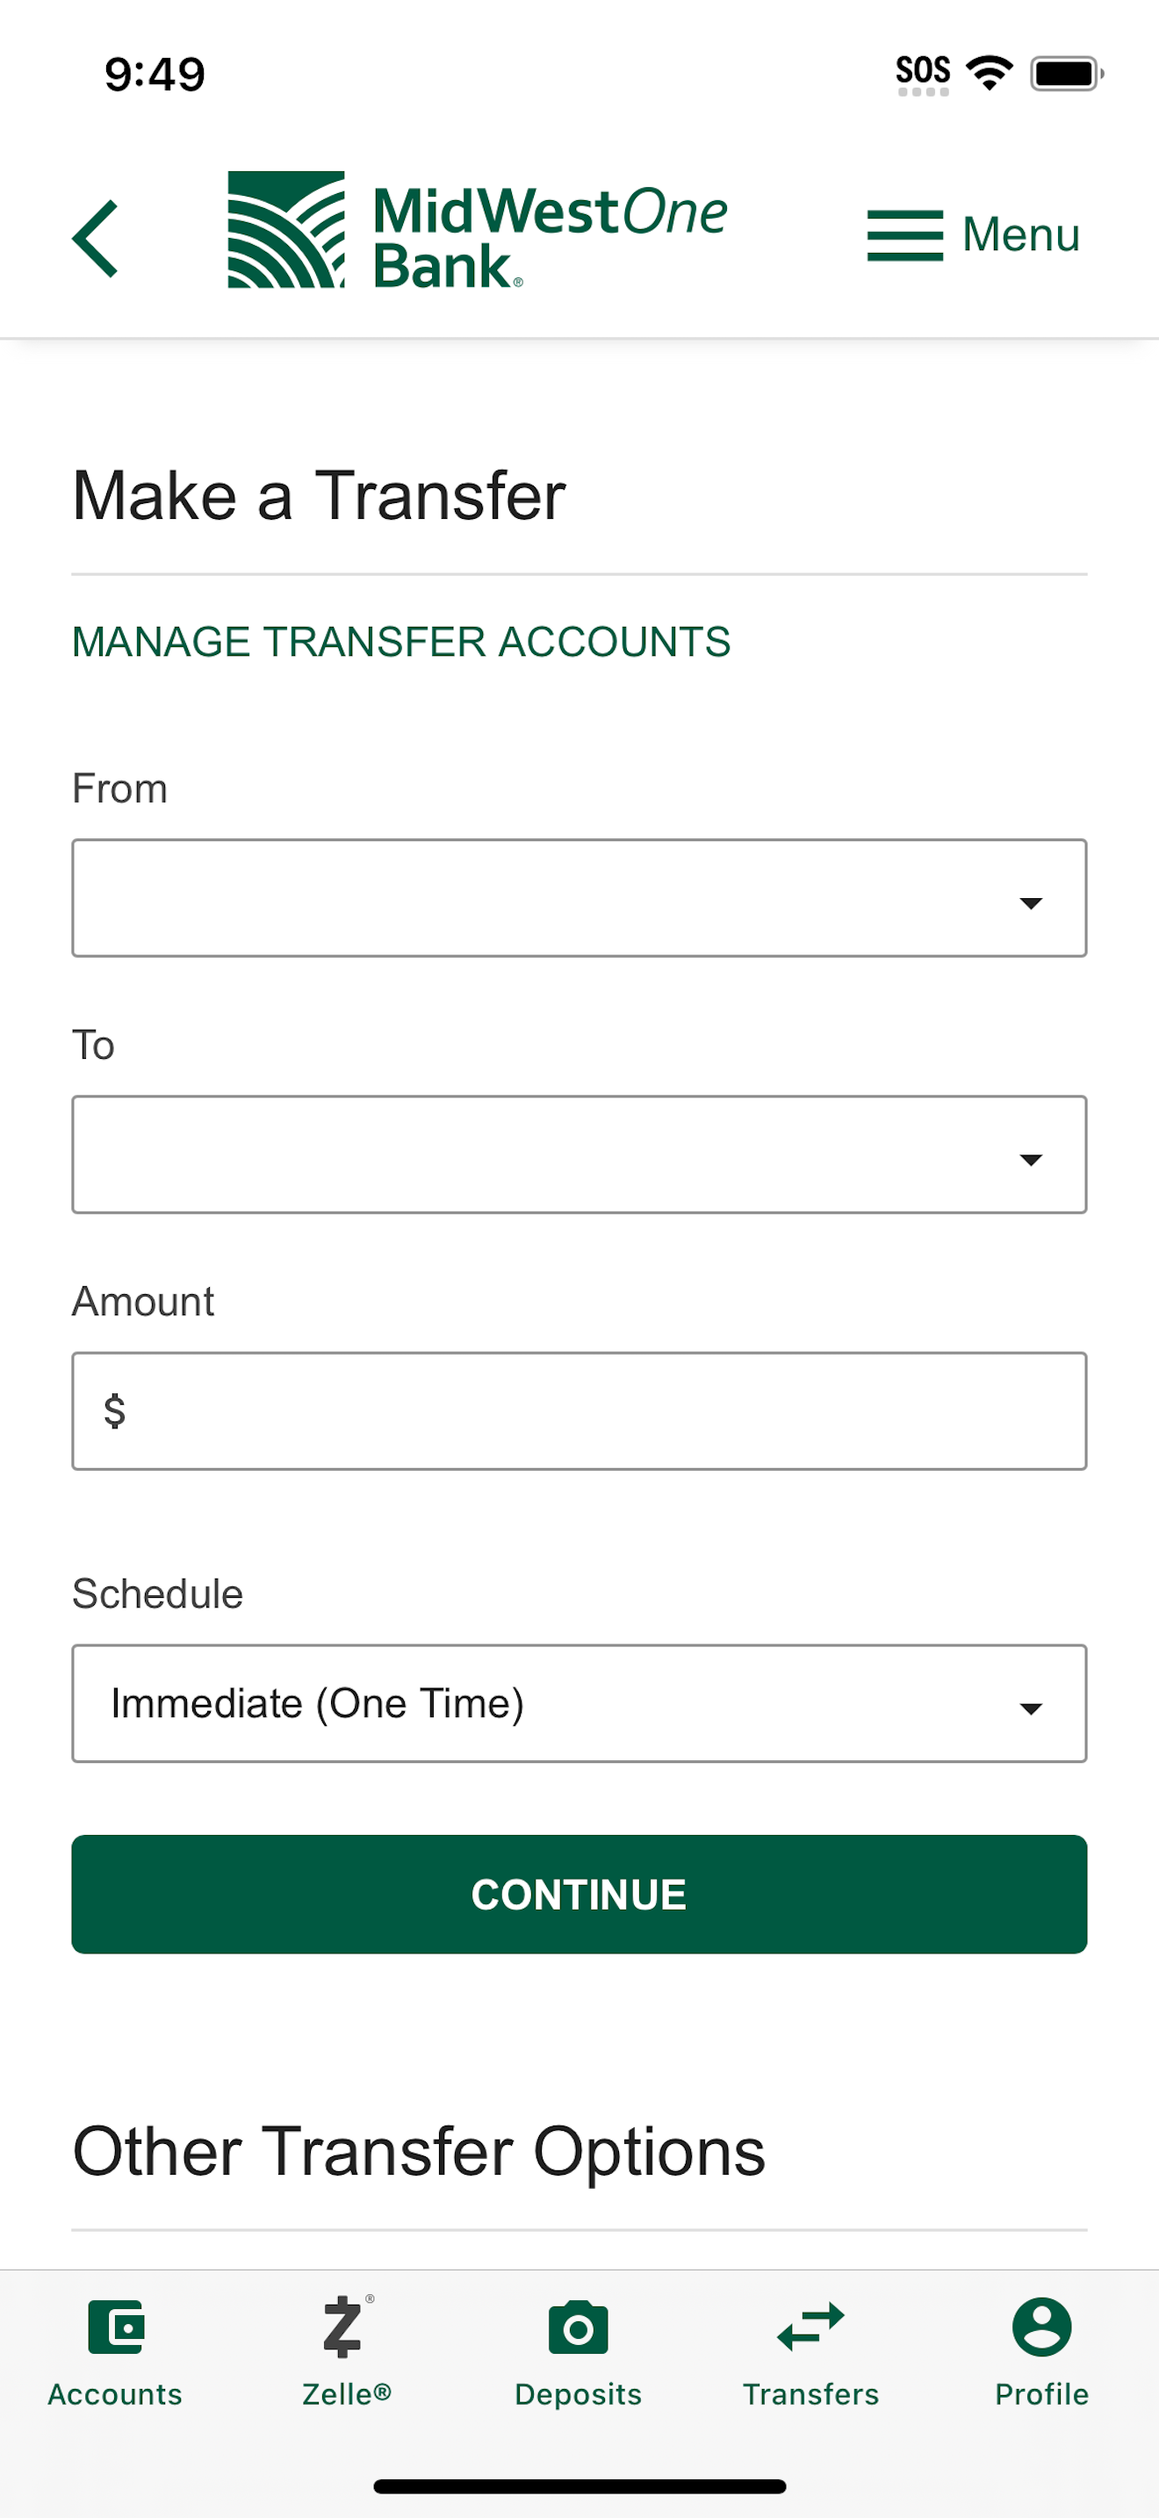Open the Transfers arrows icon

point(810,2327)
